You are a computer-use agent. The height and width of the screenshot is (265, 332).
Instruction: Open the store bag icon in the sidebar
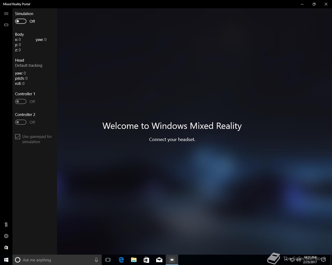[6, 247]
